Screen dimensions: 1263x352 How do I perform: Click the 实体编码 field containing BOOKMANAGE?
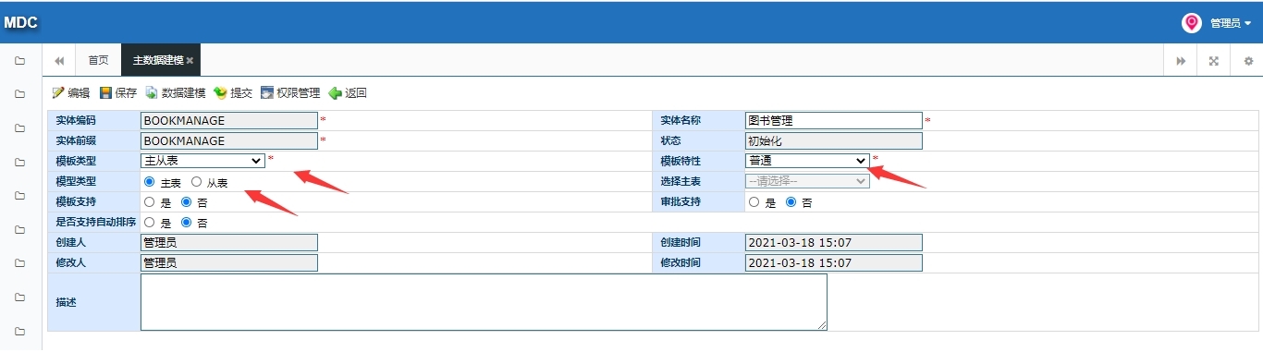(229, 120)
